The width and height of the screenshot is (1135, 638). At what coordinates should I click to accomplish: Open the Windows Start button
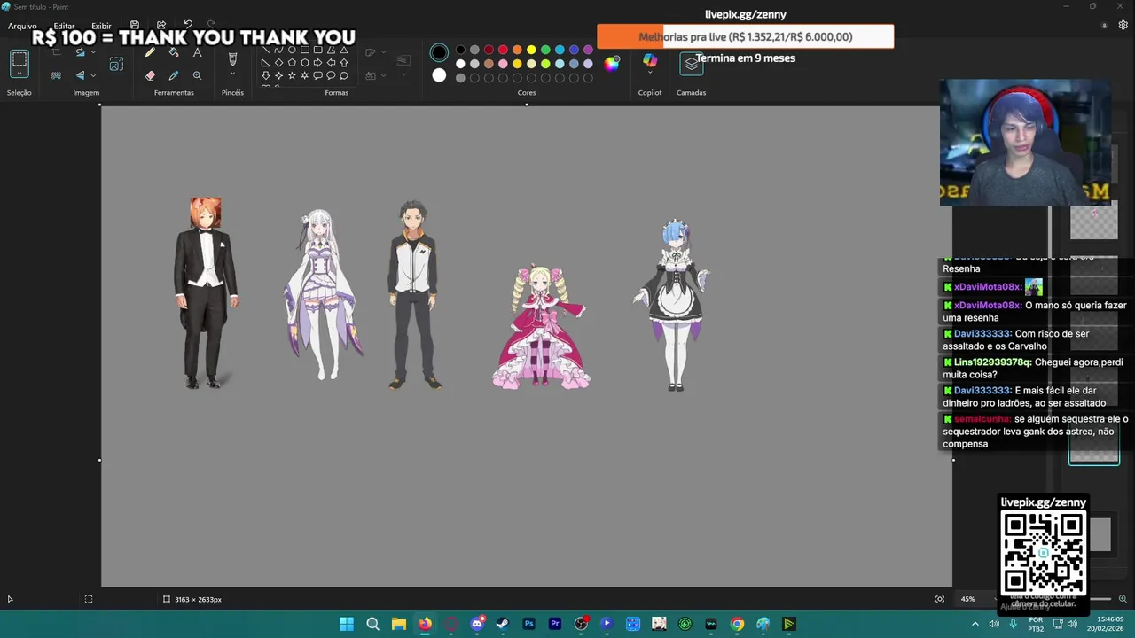[347, 624]
